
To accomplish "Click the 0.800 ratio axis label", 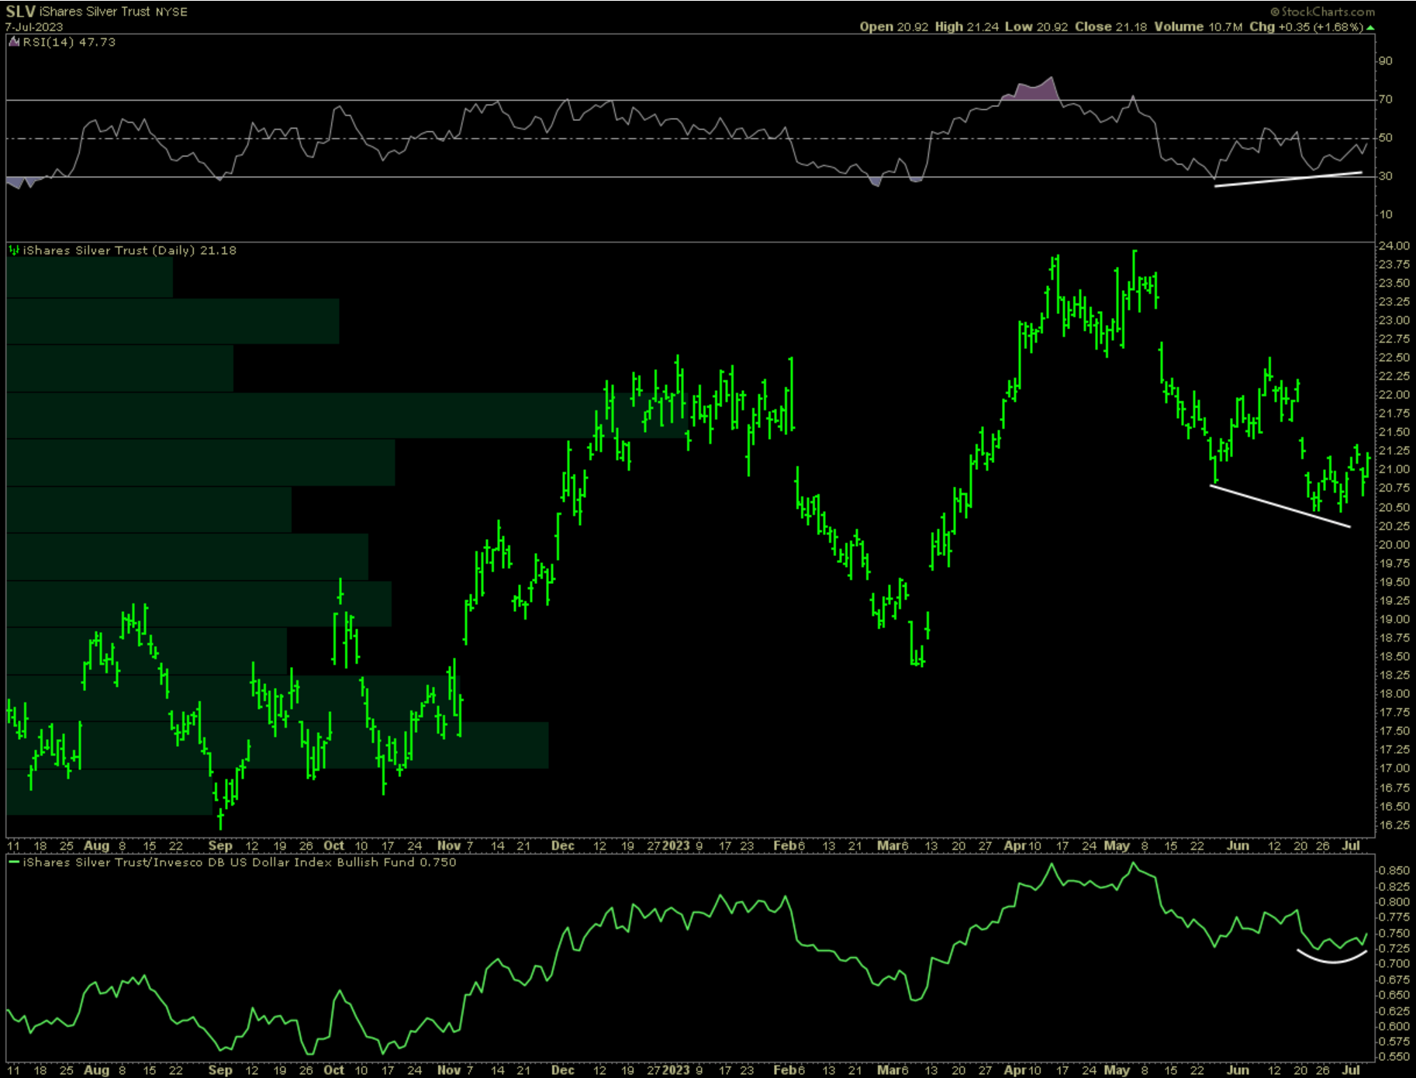I will click(1394, 902).
